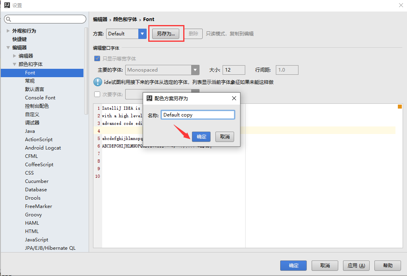Open the 主要的字体 Monospaced dropdown
This screenshot has width=407, height=276.
tap(195, 70)
